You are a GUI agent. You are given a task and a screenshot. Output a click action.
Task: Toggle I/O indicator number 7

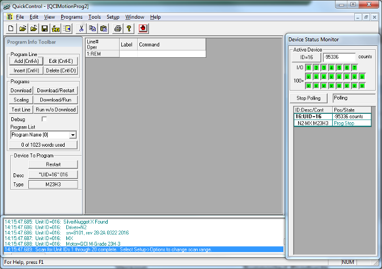click(354, 67)
